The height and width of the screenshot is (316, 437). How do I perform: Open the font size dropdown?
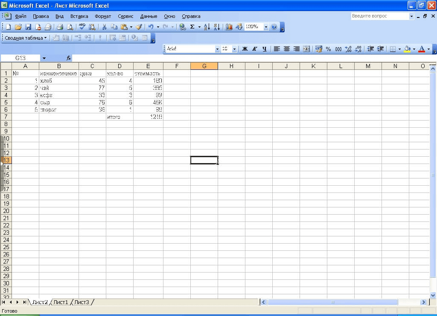234,49
